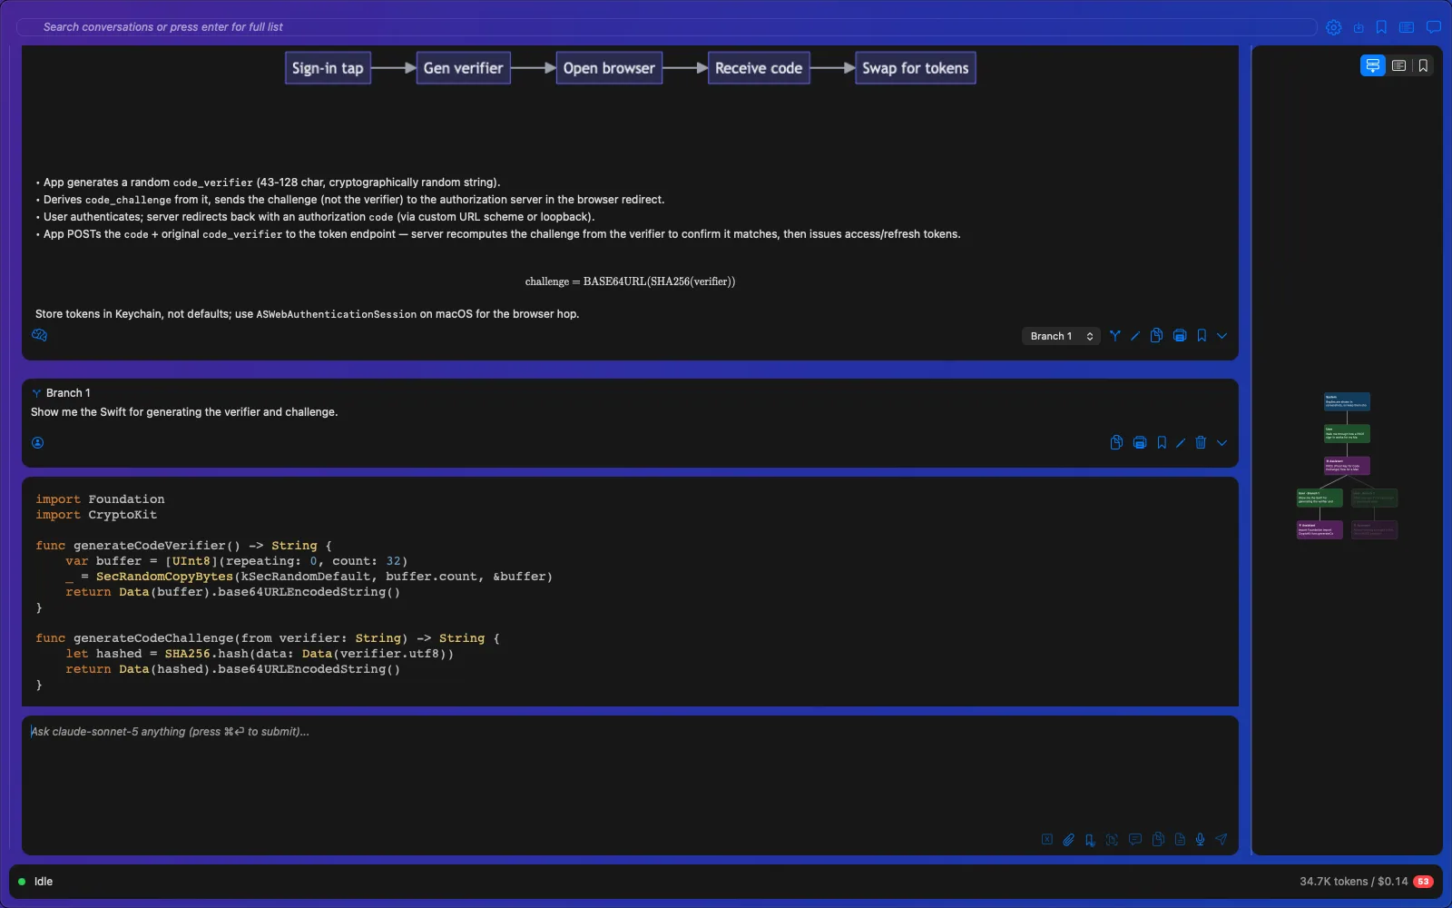
Task: Click the branch fork icon on assistant message
Action: (x=1115, y=336)
